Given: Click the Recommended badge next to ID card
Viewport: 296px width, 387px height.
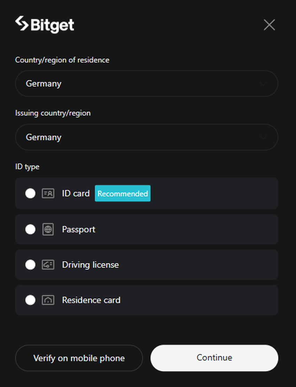Looking at the screenshot, I should point(123,193).
